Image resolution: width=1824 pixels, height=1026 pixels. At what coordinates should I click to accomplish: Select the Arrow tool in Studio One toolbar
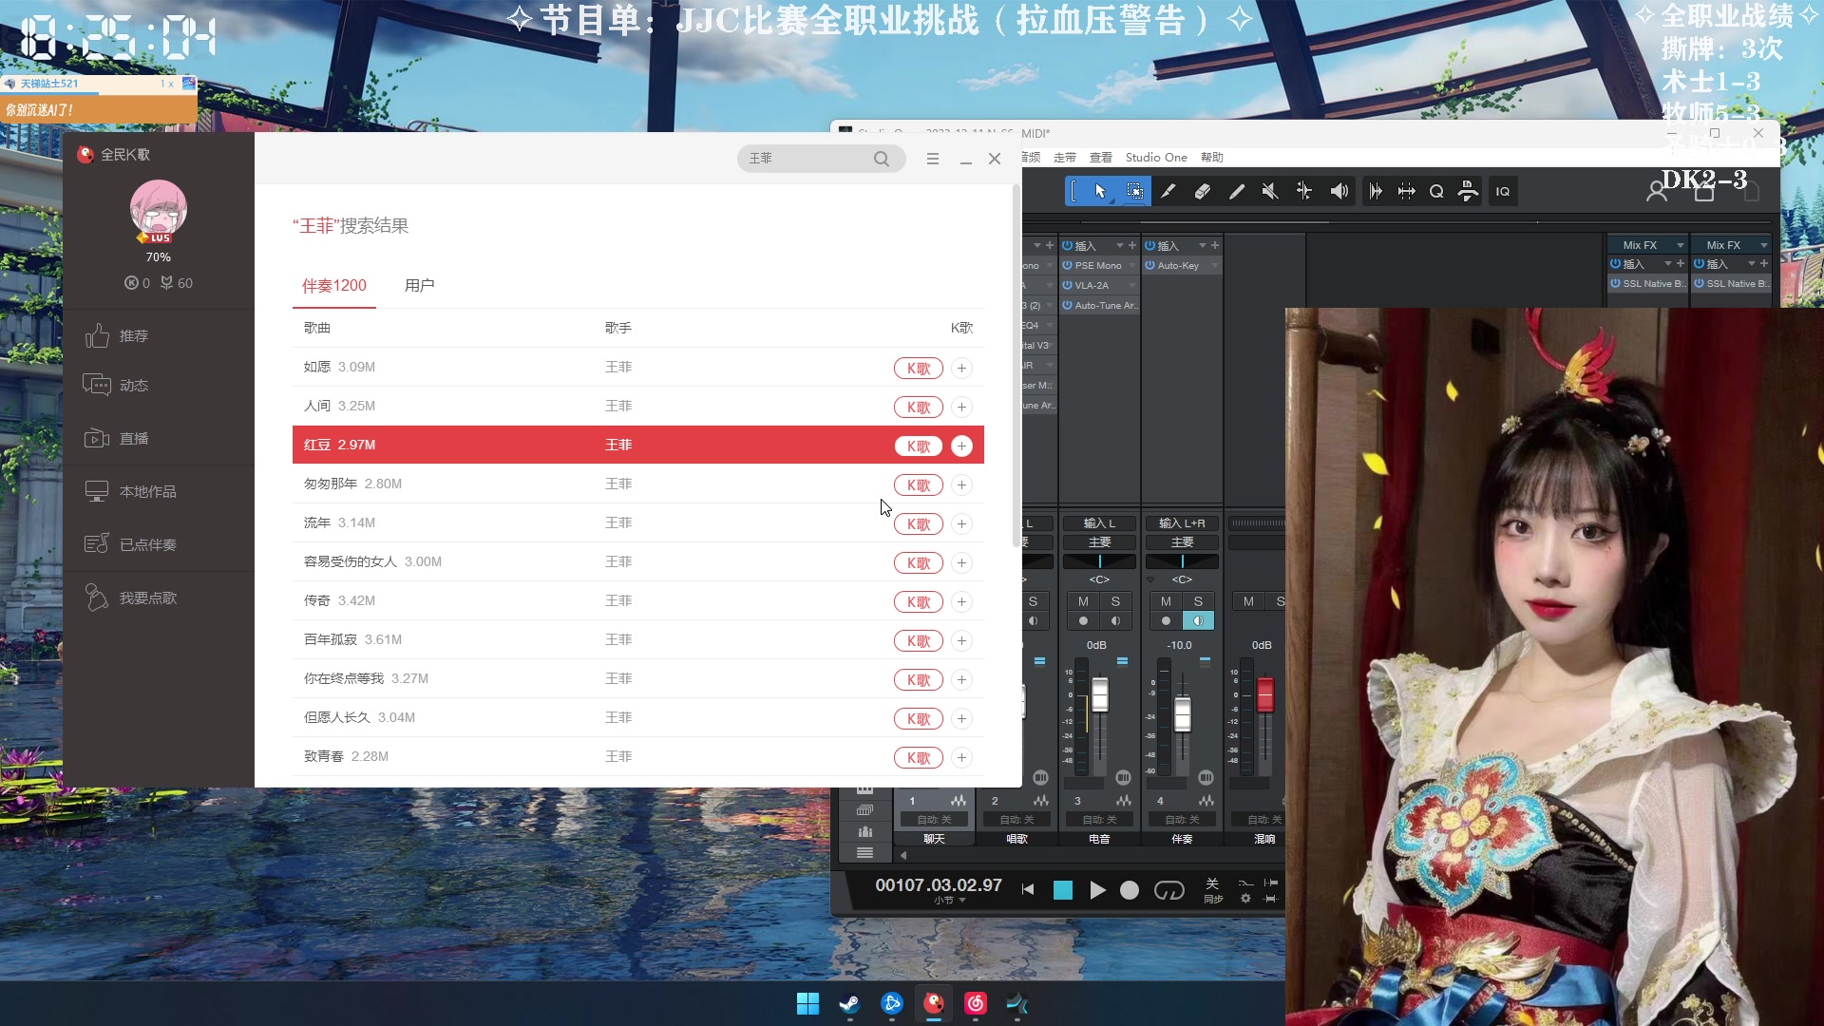click(x=1100, y=191)
